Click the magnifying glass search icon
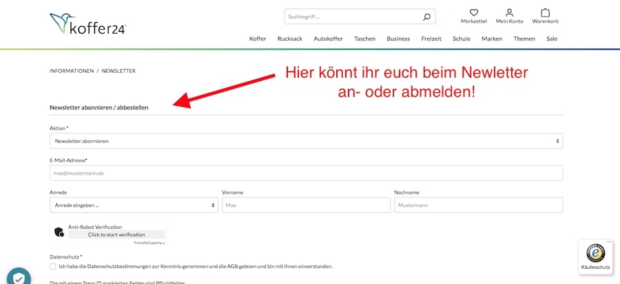Image resolution: width=620 pixels, height=284 pixels. click(x=427, y=17)
